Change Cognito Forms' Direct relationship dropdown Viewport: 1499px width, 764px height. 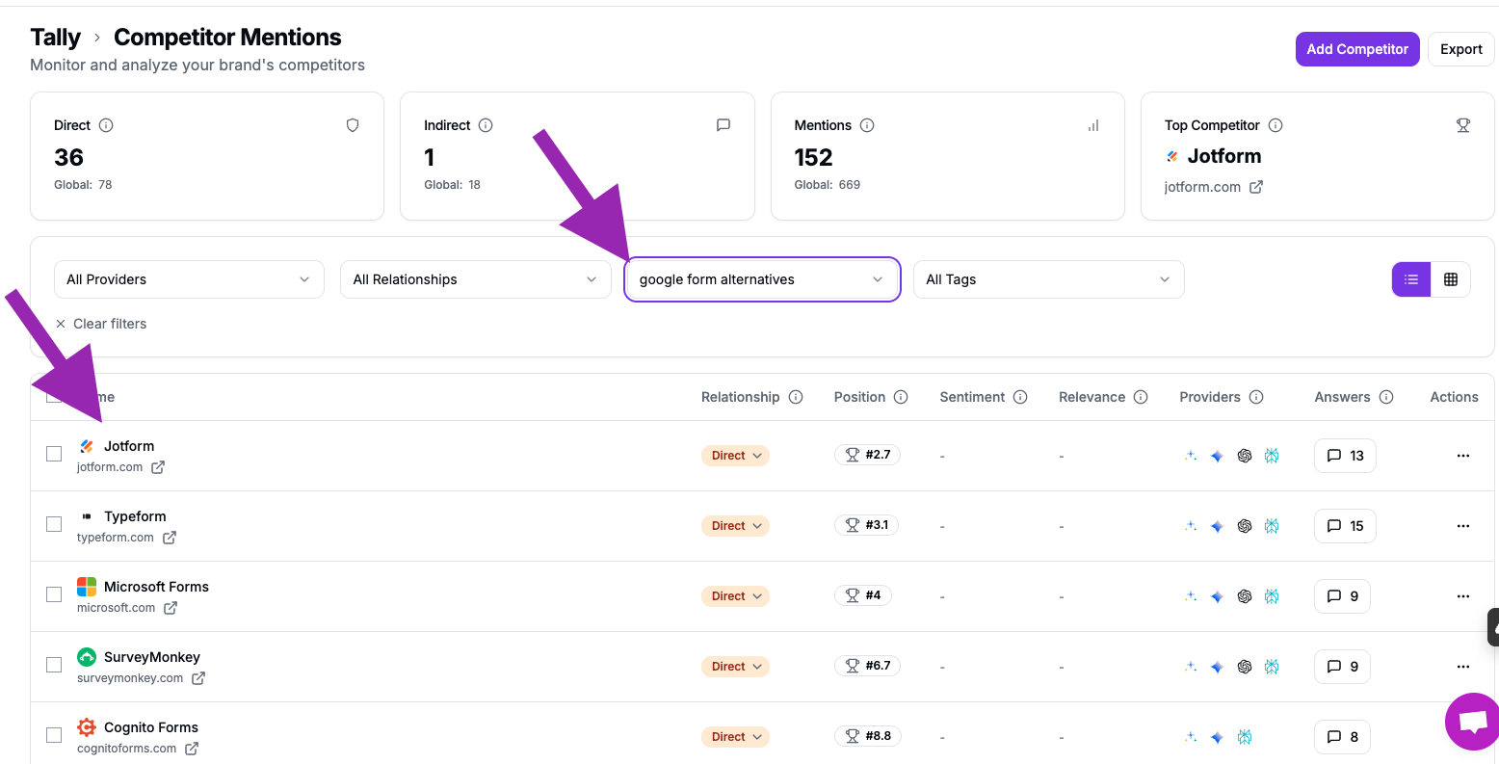735,737
